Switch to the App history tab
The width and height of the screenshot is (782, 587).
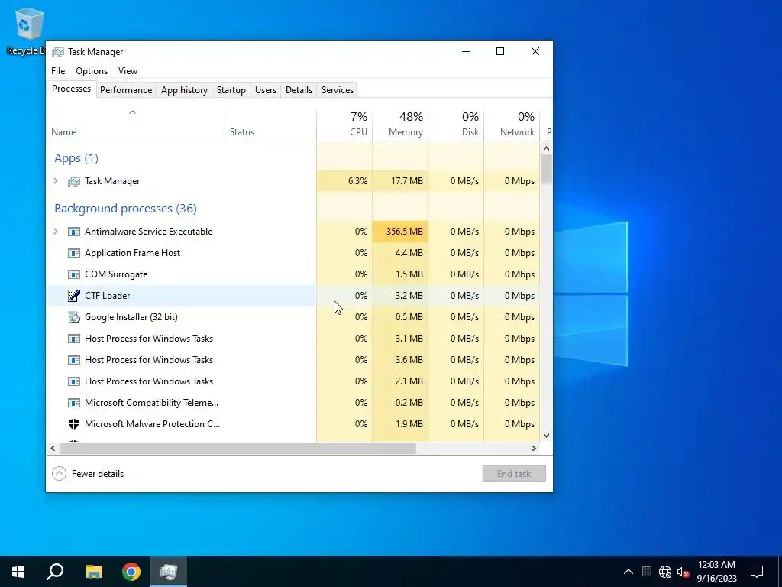[184, 90]
